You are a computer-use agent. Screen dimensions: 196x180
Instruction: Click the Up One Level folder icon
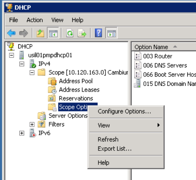click(x=40, y=33)
